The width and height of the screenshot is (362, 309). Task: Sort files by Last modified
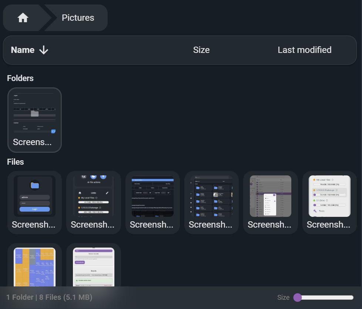304,50
